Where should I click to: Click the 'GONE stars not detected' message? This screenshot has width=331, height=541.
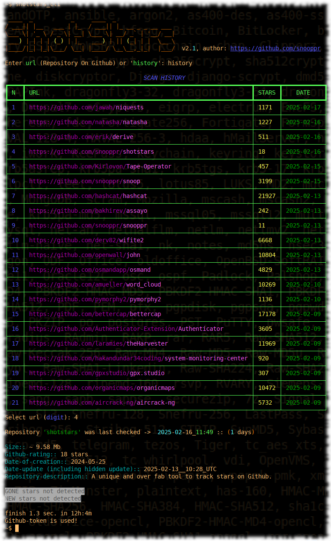click(x=45, y=491)
